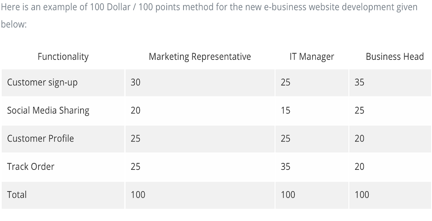The height and width of the screenshot is (221, 432).
Task: Click the Customer Profile row label
Action: click(x=41, y=138)
